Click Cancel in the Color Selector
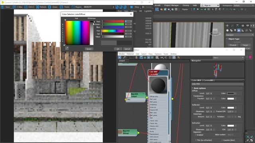Screen dimensions: 255x143 coord(127,49)
